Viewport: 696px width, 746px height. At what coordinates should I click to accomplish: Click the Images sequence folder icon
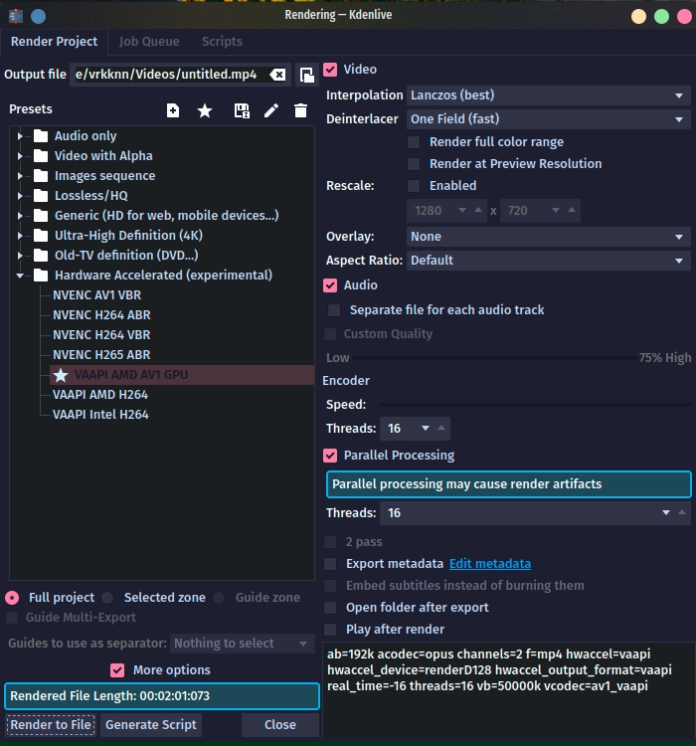[x=41, y=176]
